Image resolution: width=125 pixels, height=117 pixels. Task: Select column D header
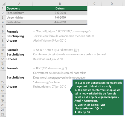tap(112, 4)
